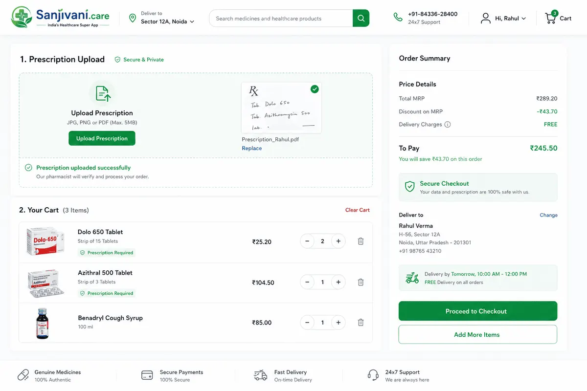Click the delivery scooter icon
The height and width of the screenshot is (391, 587).
coord(412,278)
